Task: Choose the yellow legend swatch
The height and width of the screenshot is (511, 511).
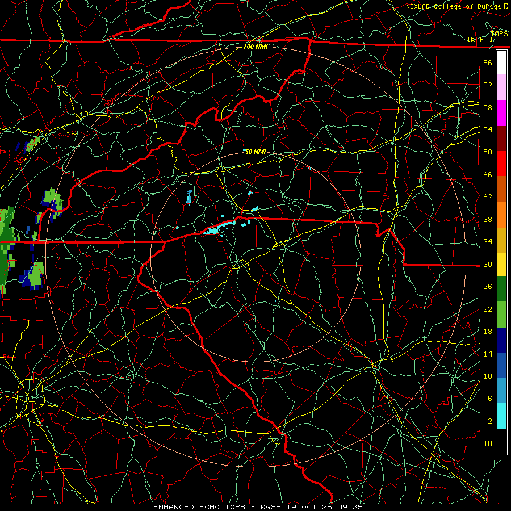Action: 501,265
